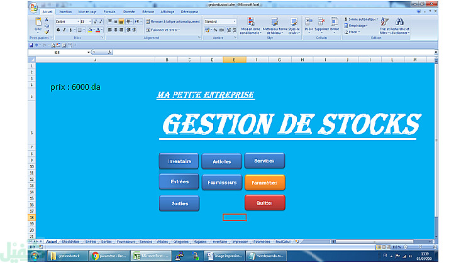Expand the Alignement group dialog launcher
The height and width of the screenshot is (263, 466).
[199, 38]
